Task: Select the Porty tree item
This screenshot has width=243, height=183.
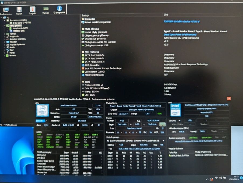Action: coord(12,53)
